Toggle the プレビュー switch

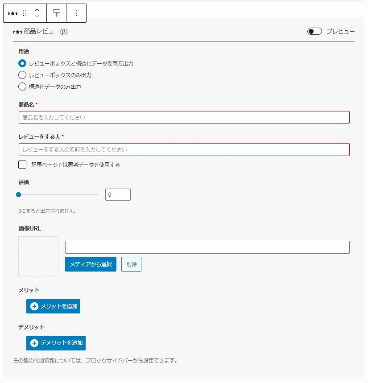point(314,31)
